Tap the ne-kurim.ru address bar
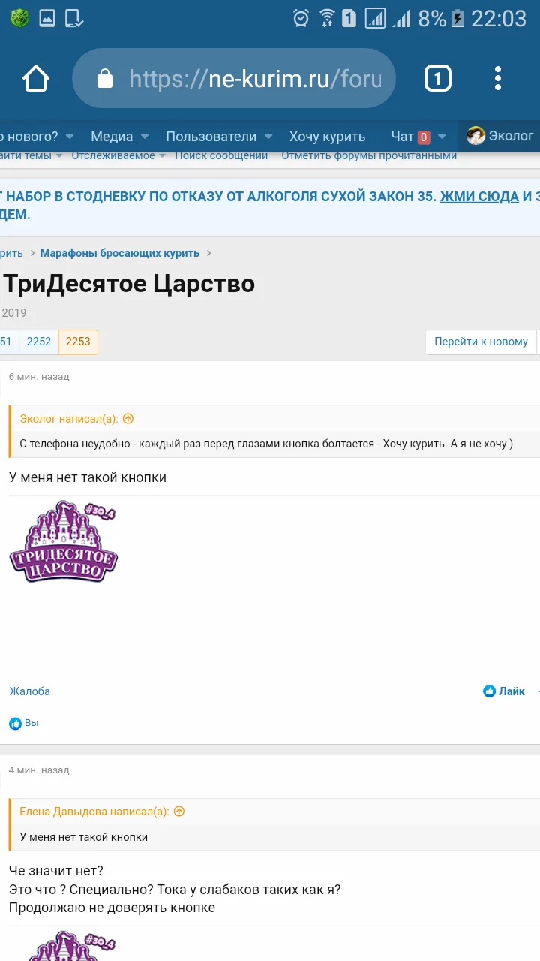Image resolution: width=540 pixels, height=961 pixels. point(234,78)
